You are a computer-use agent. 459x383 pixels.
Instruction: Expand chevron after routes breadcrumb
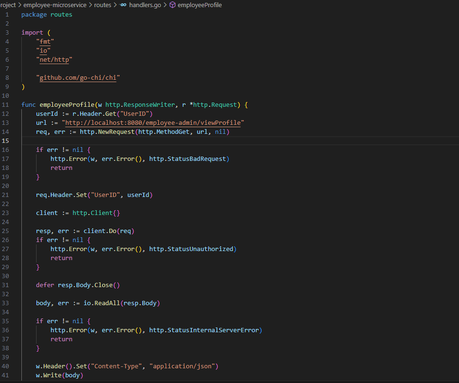click(x=115, y=5)
